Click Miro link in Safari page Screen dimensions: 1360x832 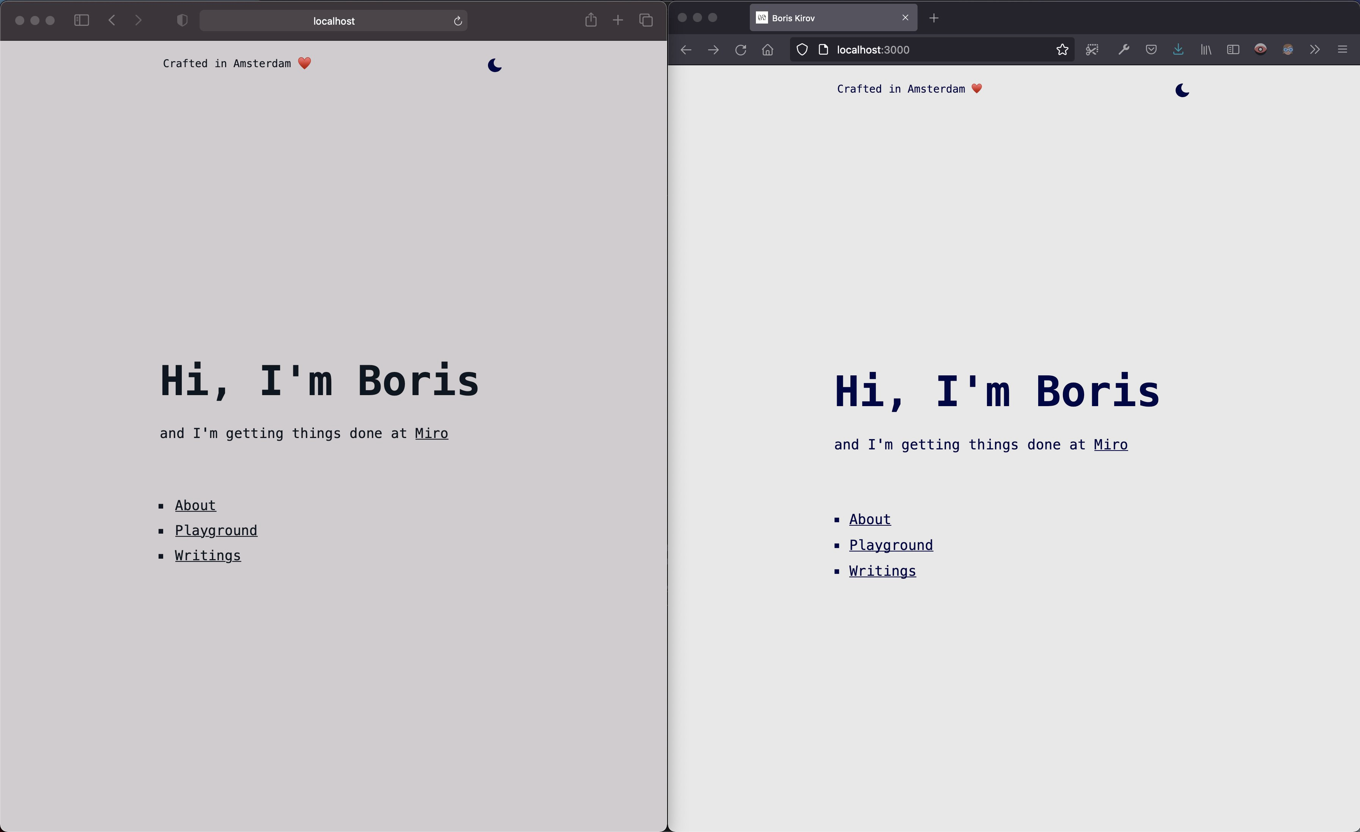click(x=431, y=433)
